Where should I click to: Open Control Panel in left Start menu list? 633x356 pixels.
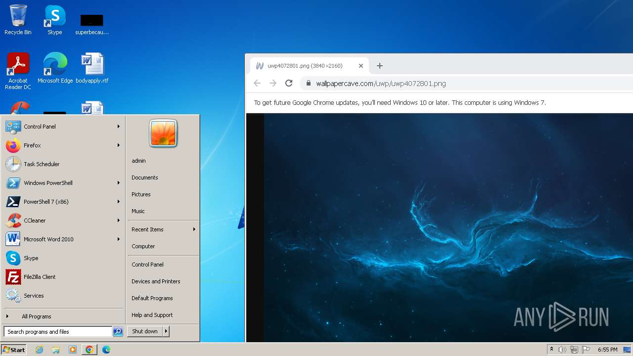pos(63,127)
